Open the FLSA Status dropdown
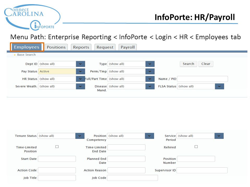This screenshot has height=187, width=250. point(219,86)
